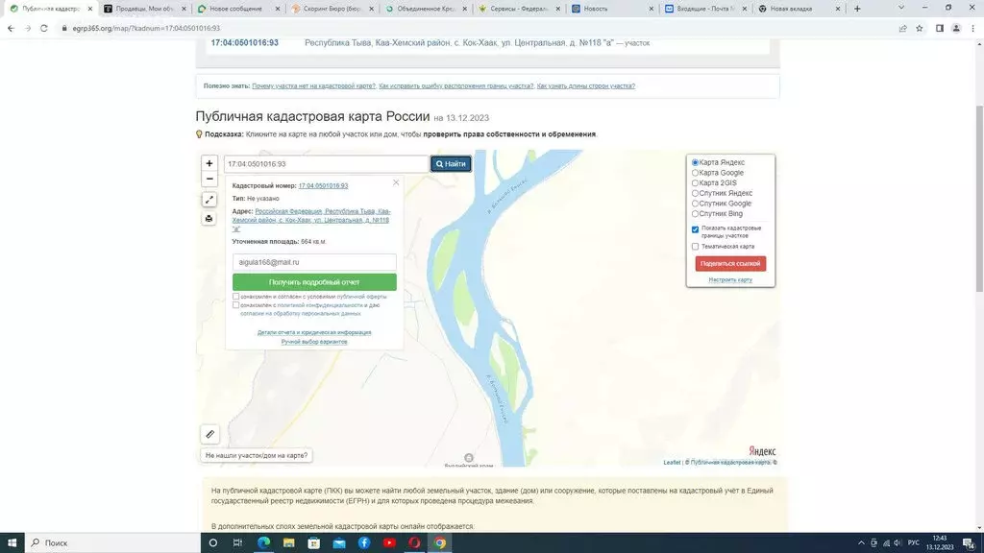
Task: Toggle fullscreen map expand icon
Action: pos(209,200)
